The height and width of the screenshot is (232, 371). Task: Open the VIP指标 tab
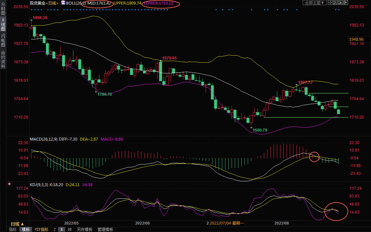pos(41,229)
